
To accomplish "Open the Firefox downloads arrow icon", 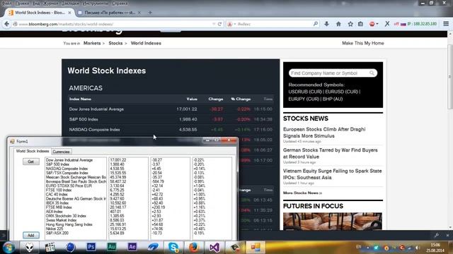I will tap(326, 24).
